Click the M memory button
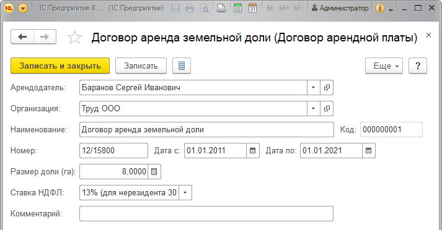This screenshot has width=442, height=230. tap(270, 9)
